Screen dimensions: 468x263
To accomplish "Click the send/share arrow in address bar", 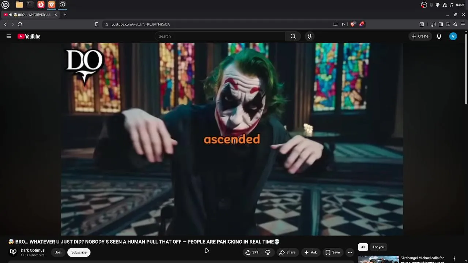I will click(x=344, y=24).
